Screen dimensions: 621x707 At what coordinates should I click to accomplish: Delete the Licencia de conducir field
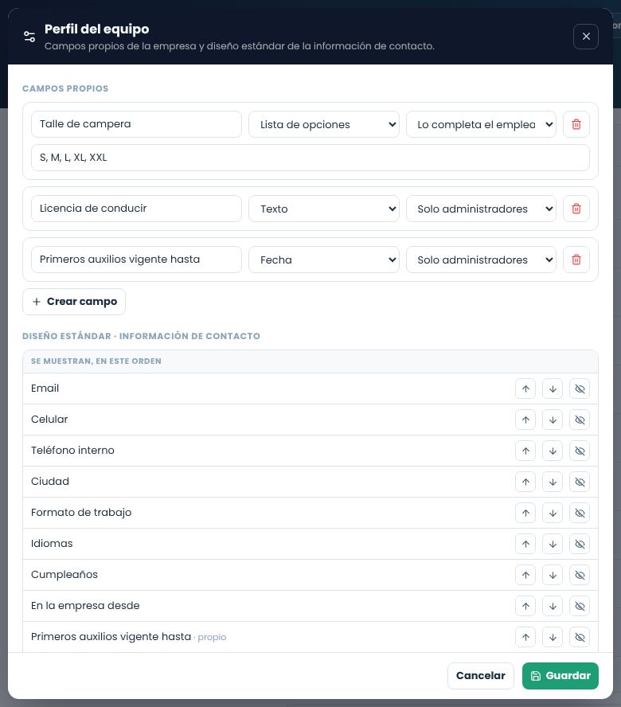[576, 209]
